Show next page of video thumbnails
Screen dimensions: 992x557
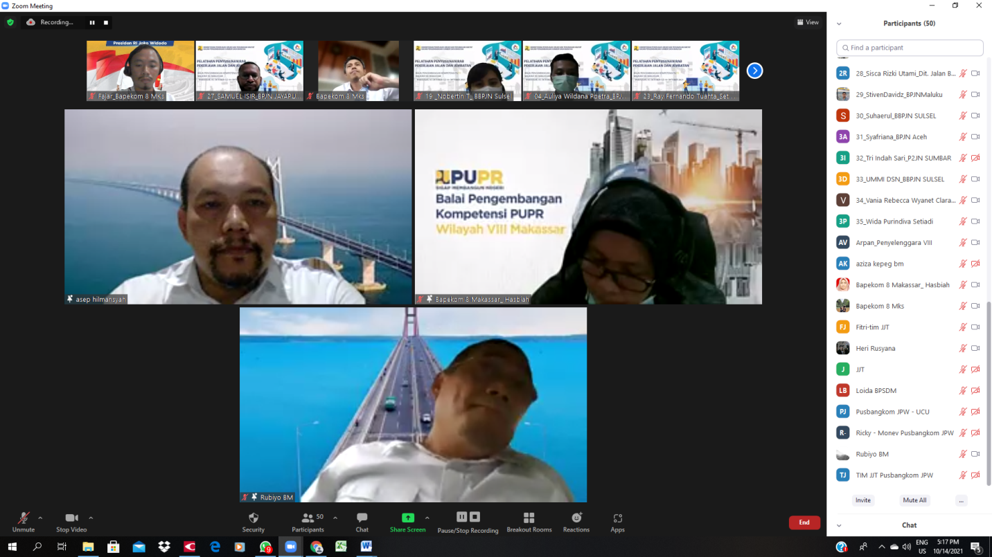(x=754, y=71)
